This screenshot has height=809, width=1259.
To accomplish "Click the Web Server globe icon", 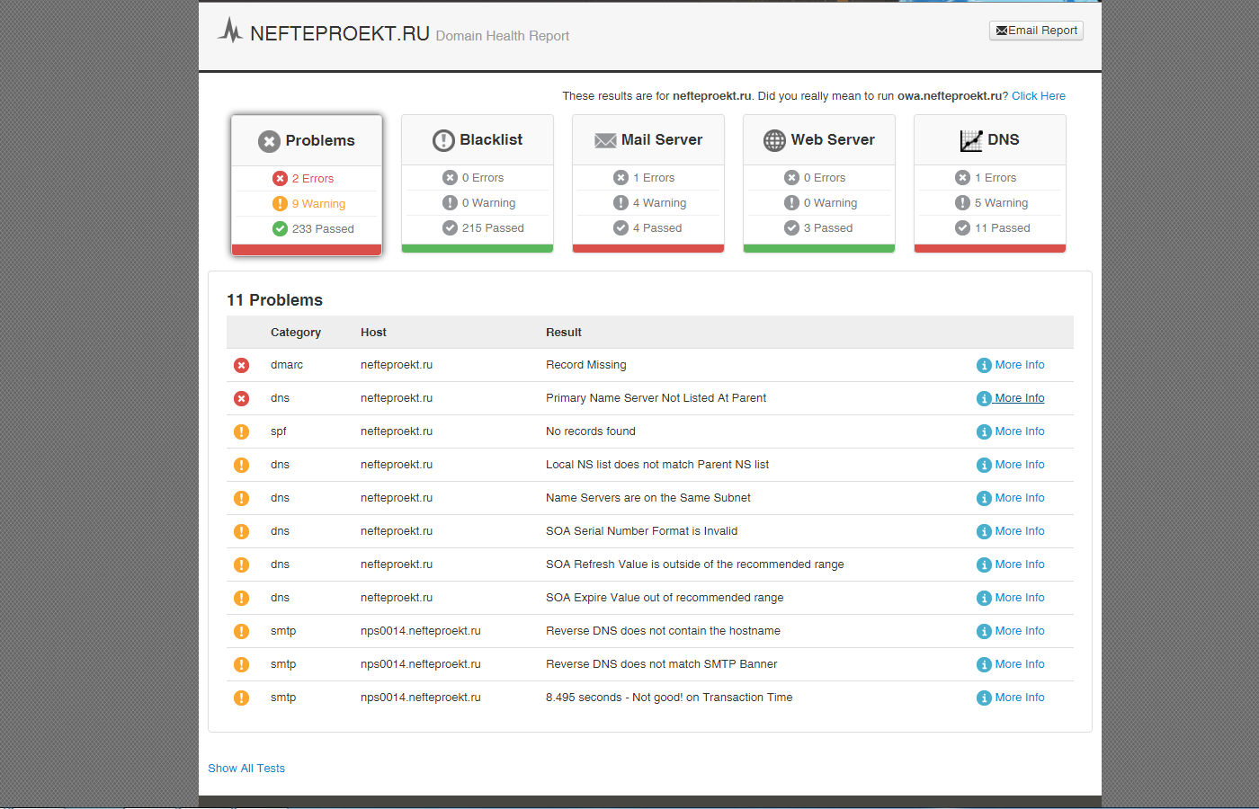I will point(774,140).
